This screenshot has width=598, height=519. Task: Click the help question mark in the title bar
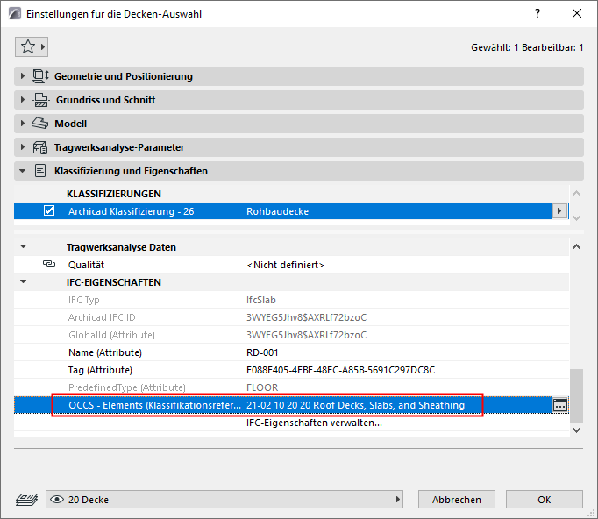coord(537,13)
